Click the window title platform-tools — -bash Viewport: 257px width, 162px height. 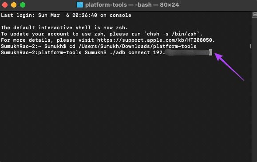pyautogui.click(x=132, y=5)
